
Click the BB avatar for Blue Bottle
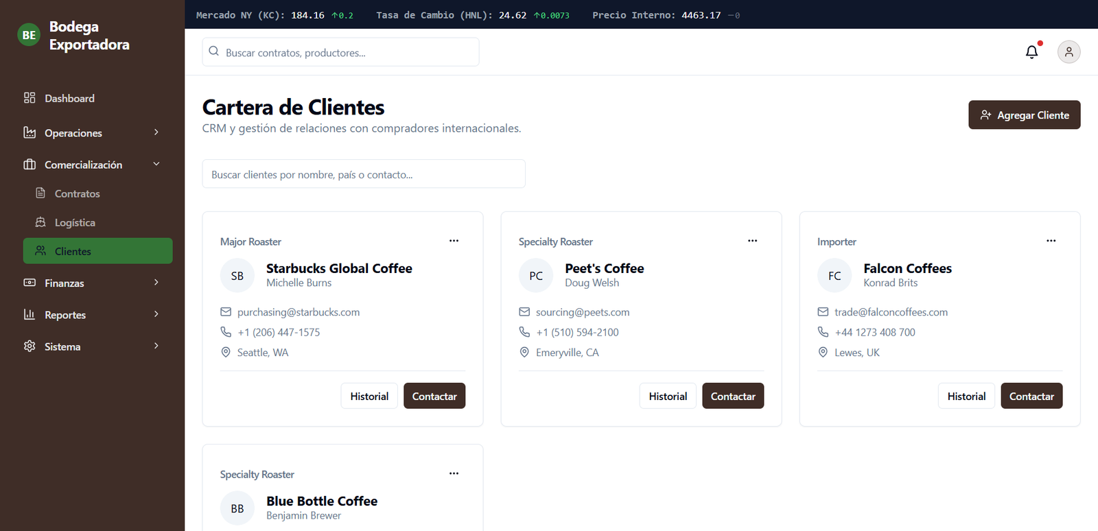coord(237,508)
